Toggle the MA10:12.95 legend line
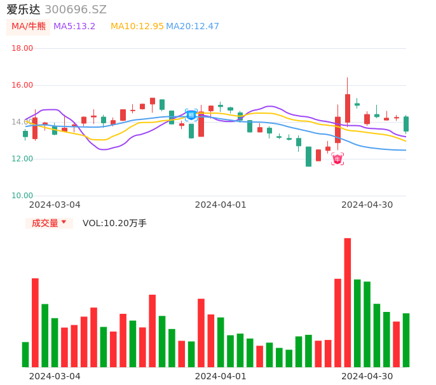The height and width of the screenshot is (385, 436). pos(137,27)
